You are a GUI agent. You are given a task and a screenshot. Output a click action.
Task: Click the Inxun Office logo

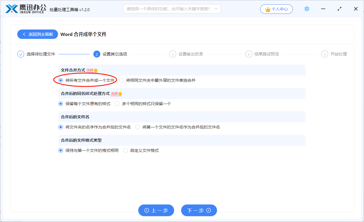tap(26, 9)
